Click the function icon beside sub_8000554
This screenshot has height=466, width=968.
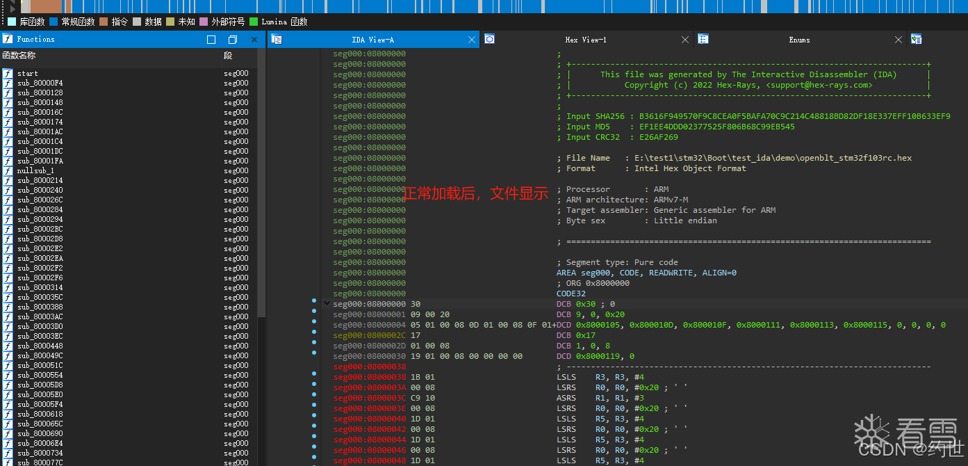click(8, 375)
